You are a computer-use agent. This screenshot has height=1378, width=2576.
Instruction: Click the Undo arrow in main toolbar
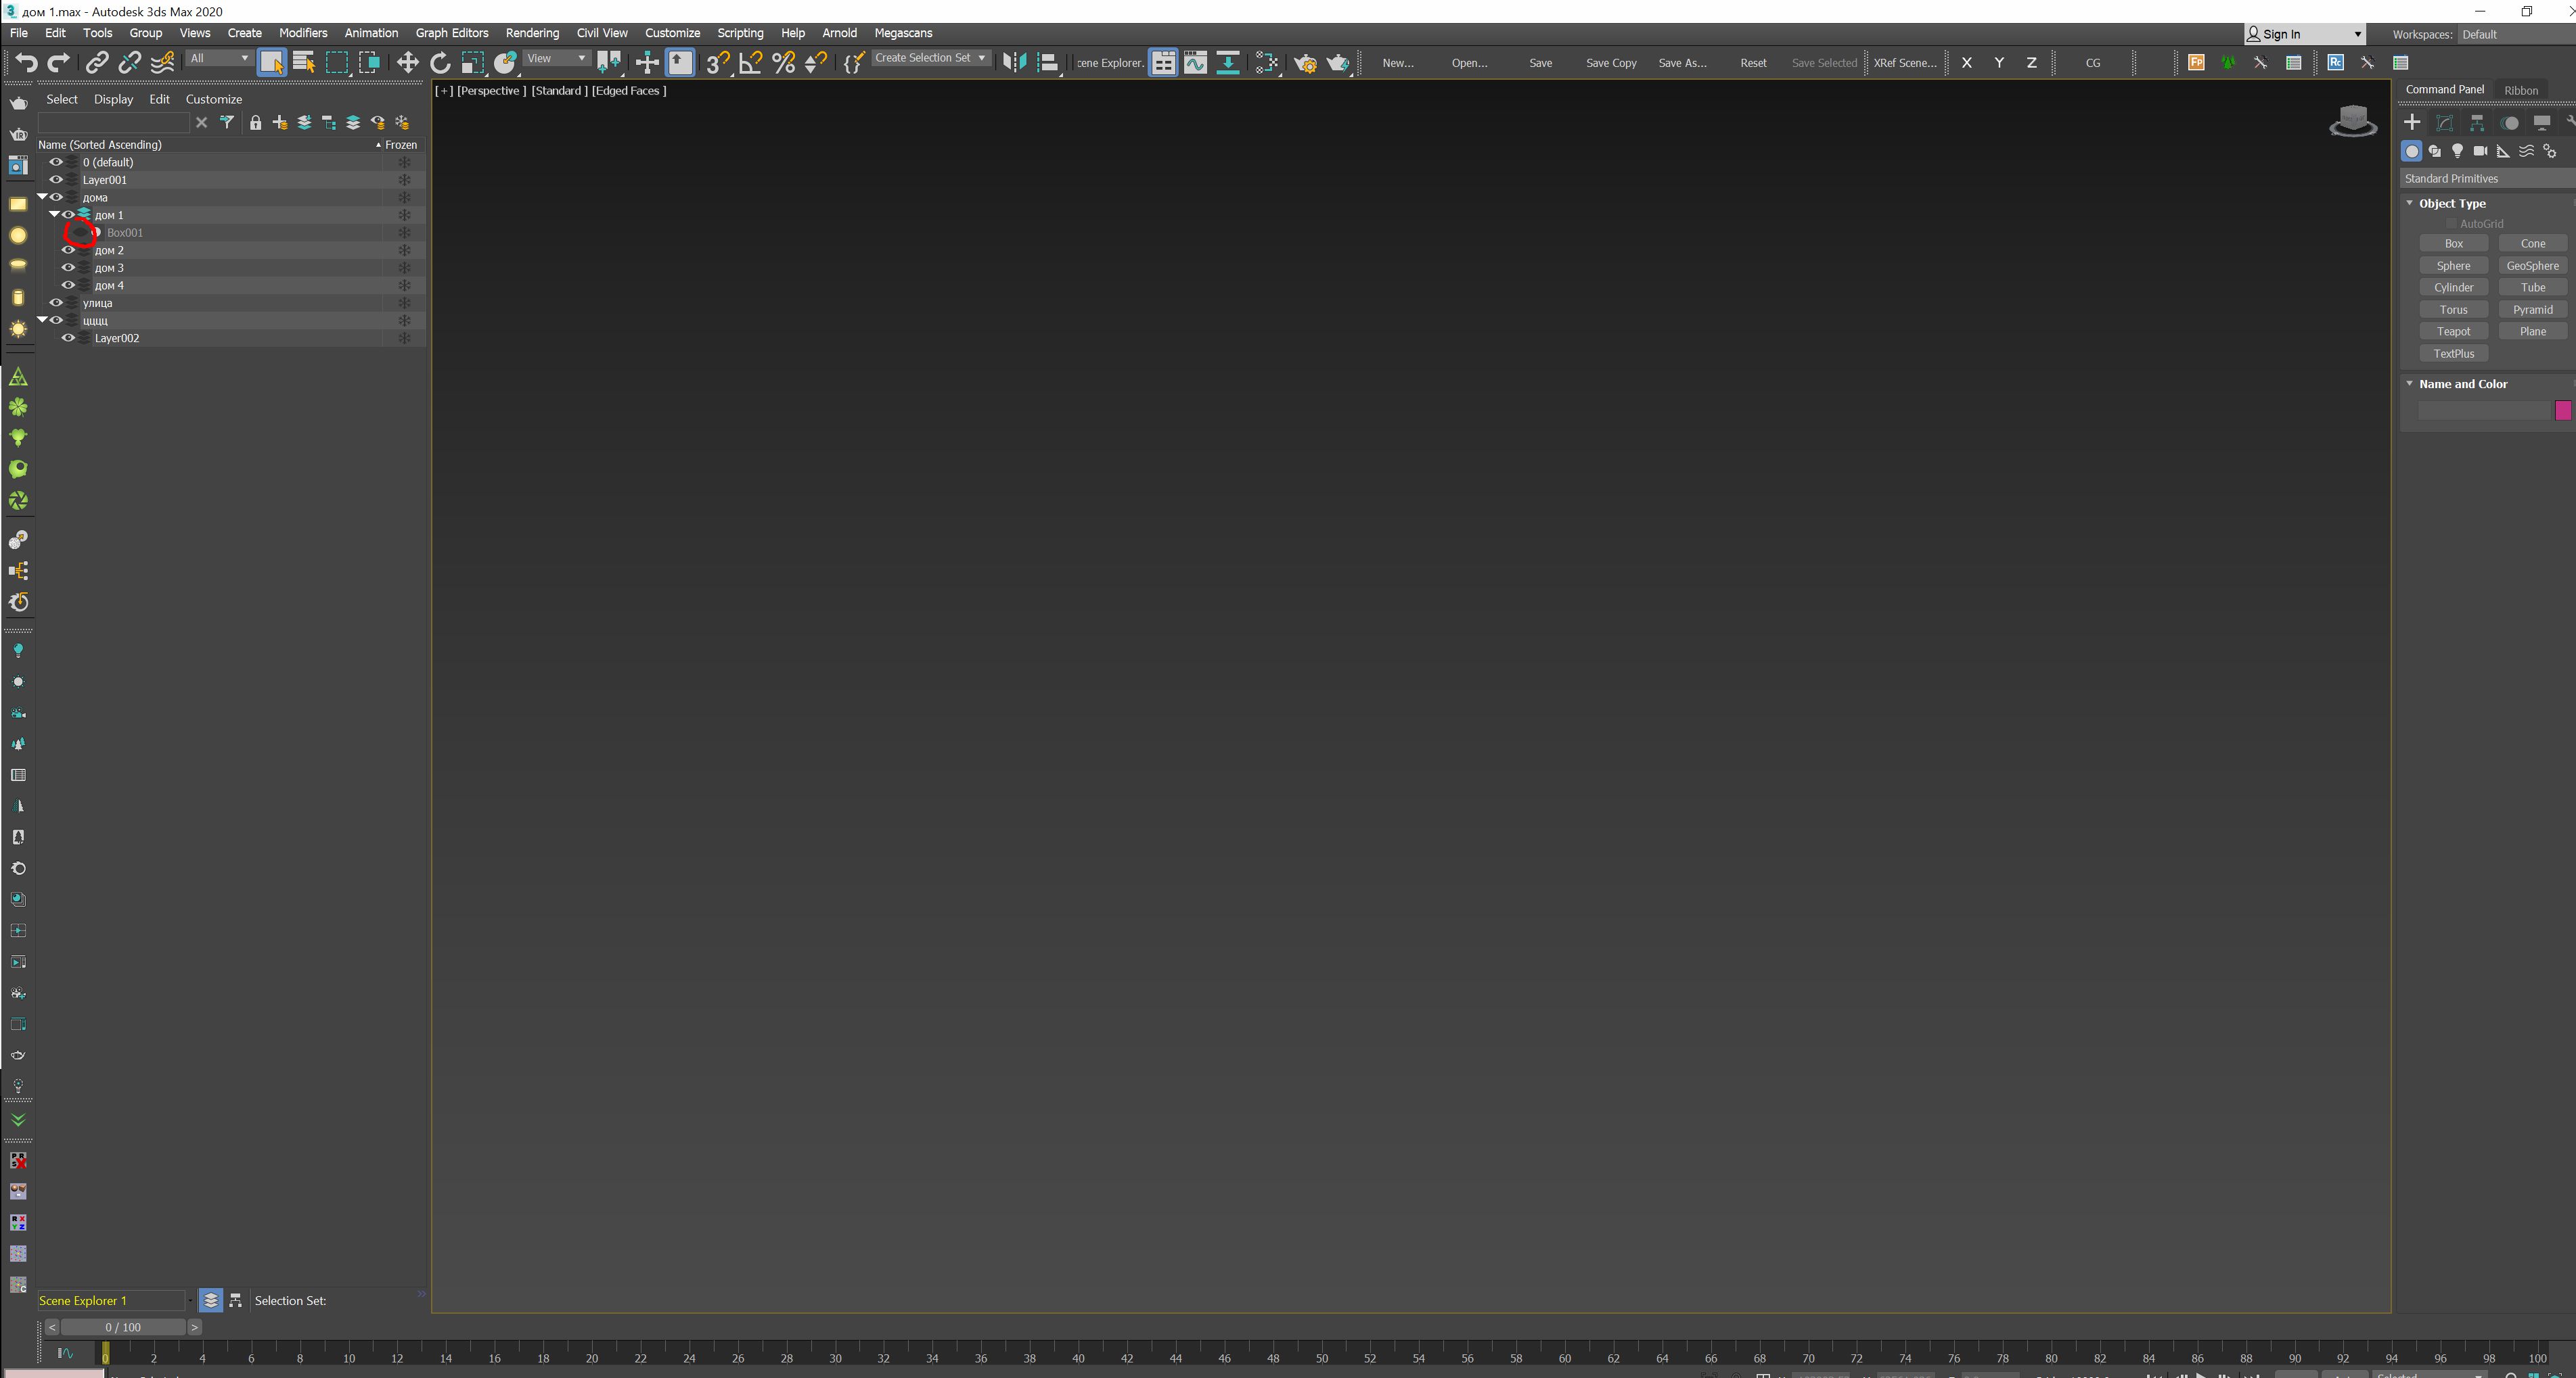pos(26,62)
